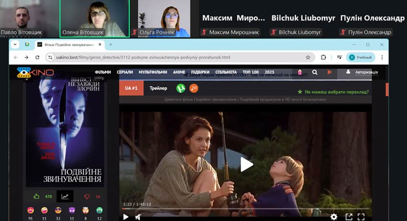Open the СЕРІАЛИ menu item
Viewport: 407px width, 221px height.
tap(124, 73)
